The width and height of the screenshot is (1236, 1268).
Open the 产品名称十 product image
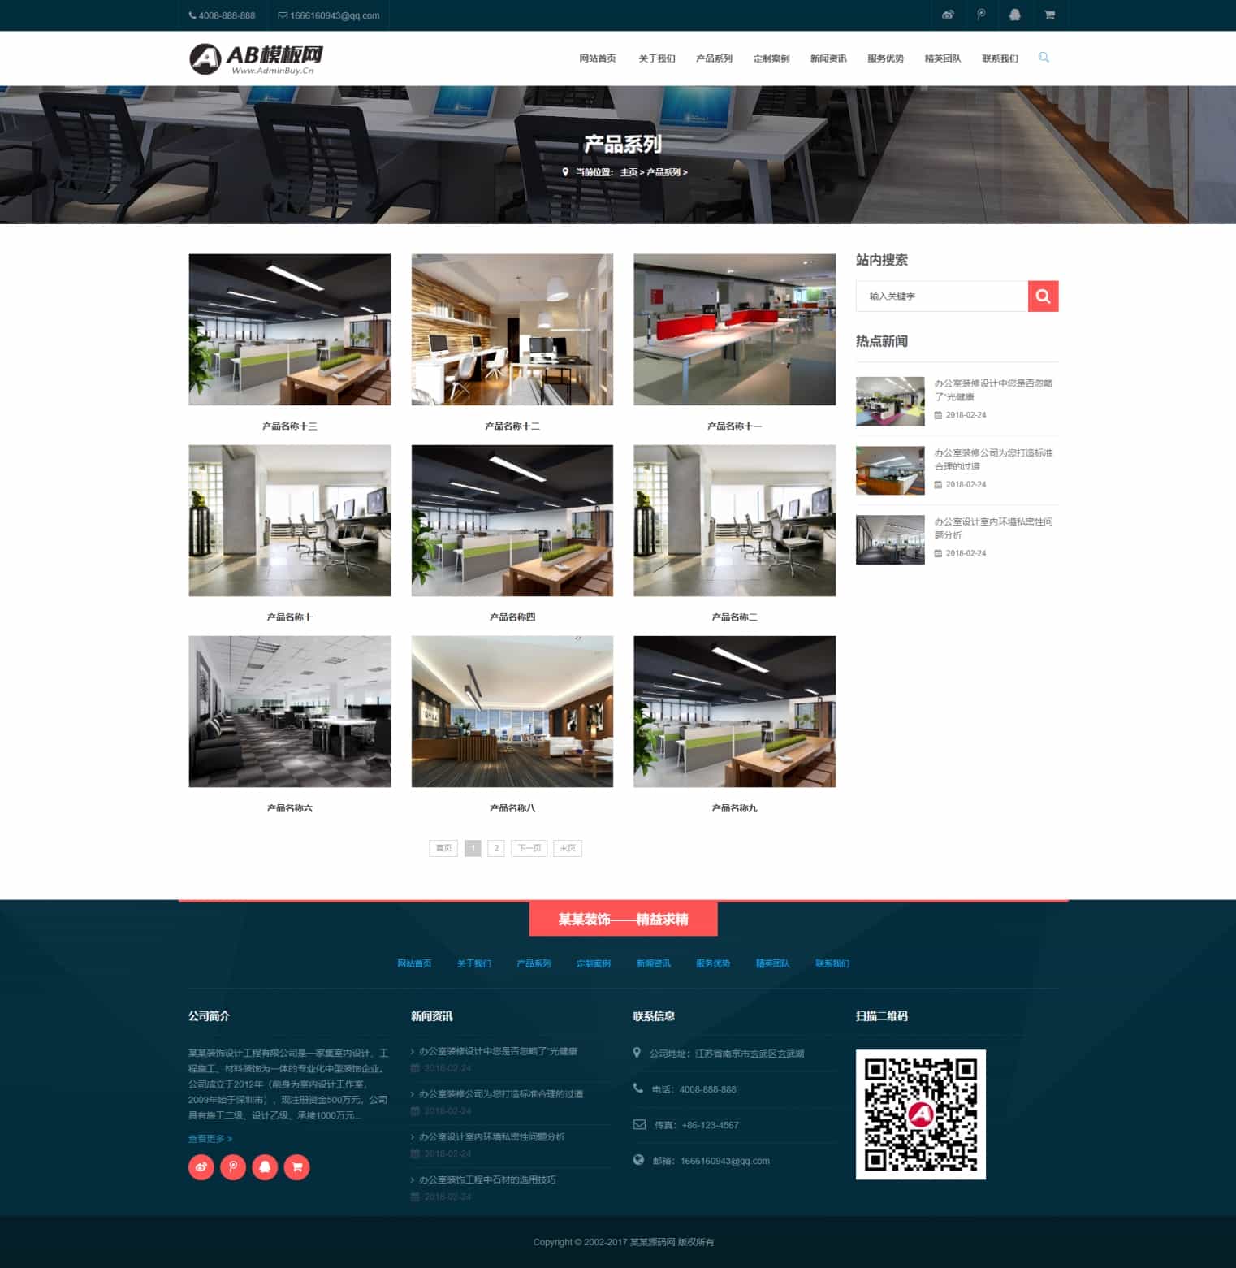(x=290, y=520)
